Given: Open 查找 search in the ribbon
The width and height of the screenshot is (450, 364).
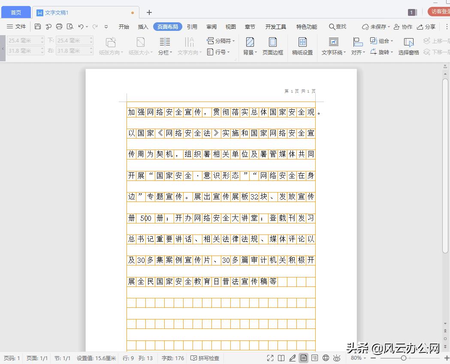Looking at the screenshot, I should (x=337, y=27).
